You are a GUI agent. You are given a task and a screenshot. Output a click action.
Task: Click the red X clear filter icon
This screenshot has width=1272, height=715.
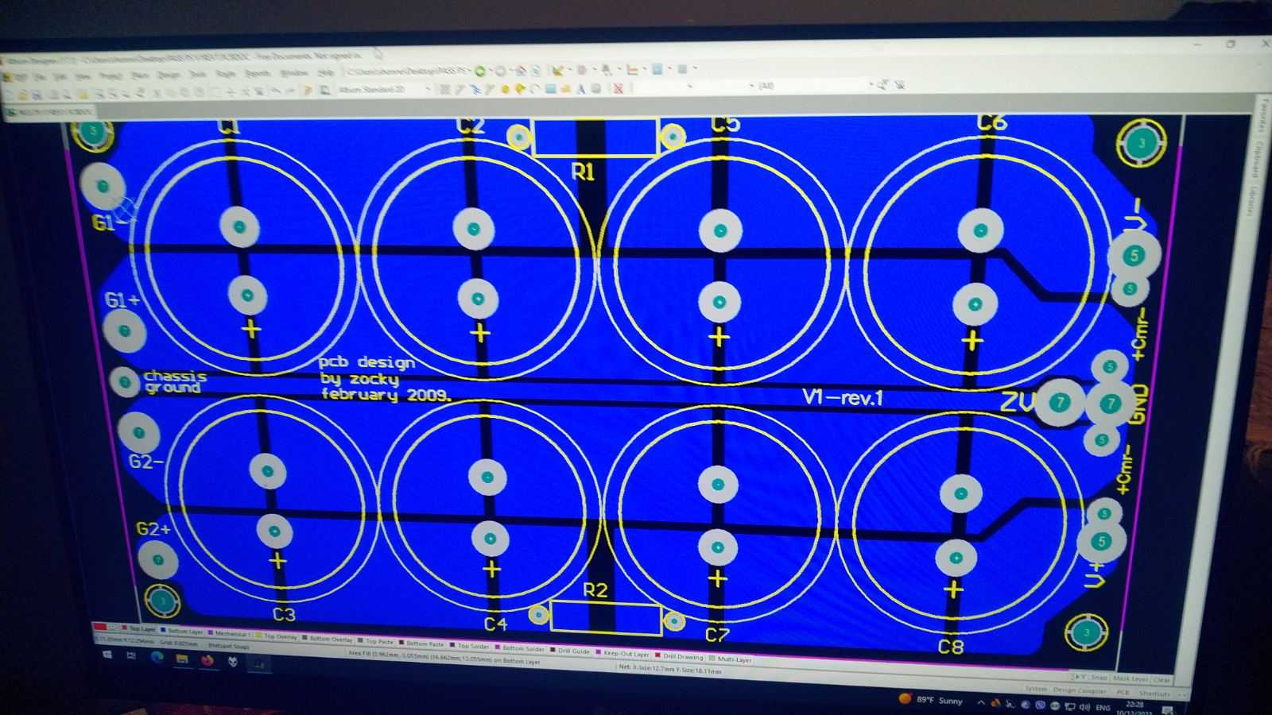click(x=619, y=89)
